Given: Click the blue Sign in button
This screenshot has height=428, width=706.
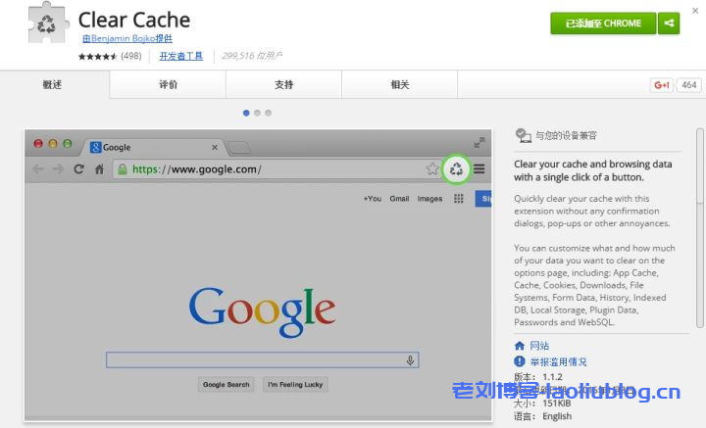Looking at the screenshot, I should coord(483,199).
